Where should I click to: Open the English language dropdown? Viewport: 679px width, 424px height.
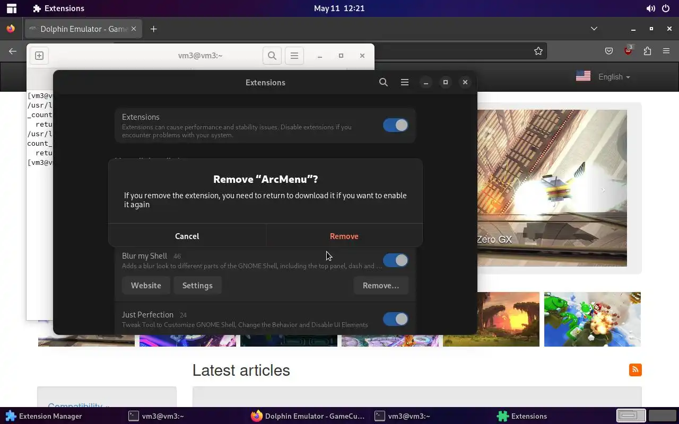614,77
